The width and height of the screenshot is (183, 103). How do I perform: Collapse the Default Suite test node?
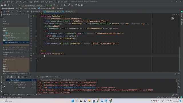[x=7, y=80]
